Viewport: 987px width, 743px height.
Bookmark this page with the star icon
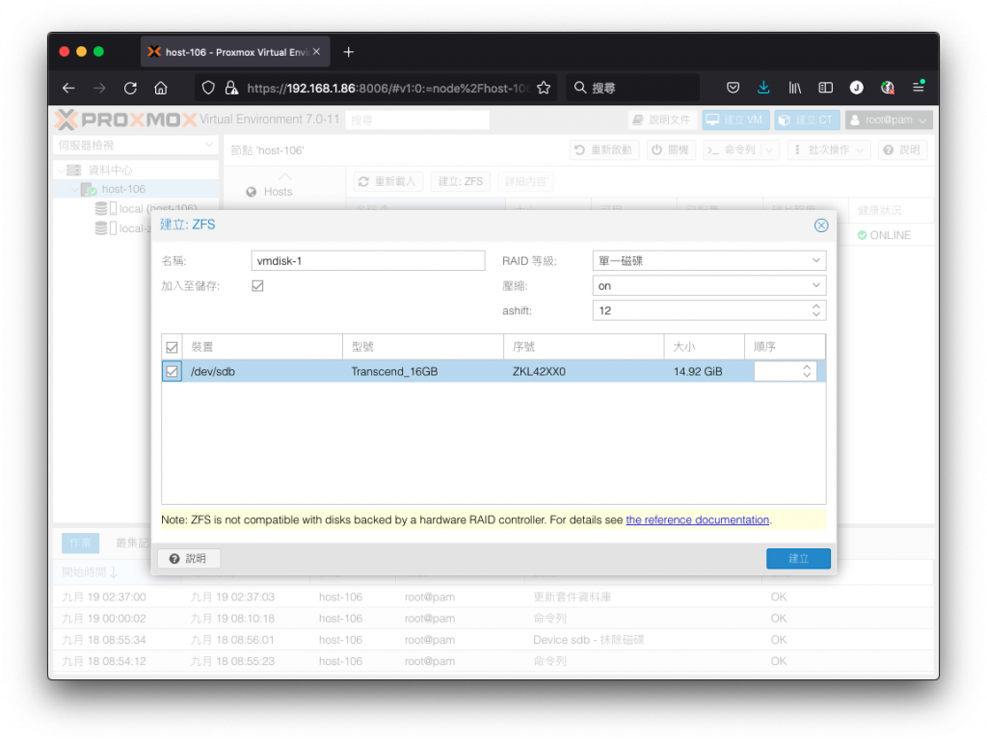pyautogui.click(x=544, y=88)
